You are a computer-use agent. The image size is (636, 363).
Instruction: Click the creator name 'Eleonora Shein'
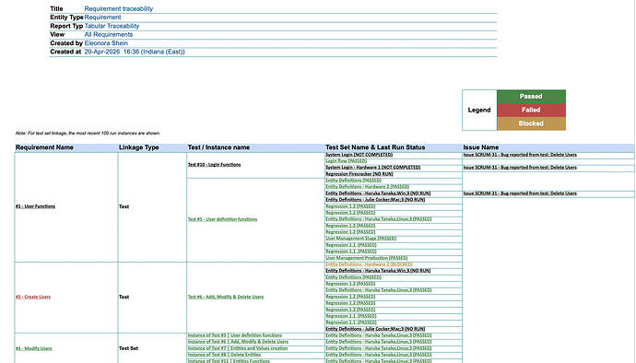(x=106, y=43)
